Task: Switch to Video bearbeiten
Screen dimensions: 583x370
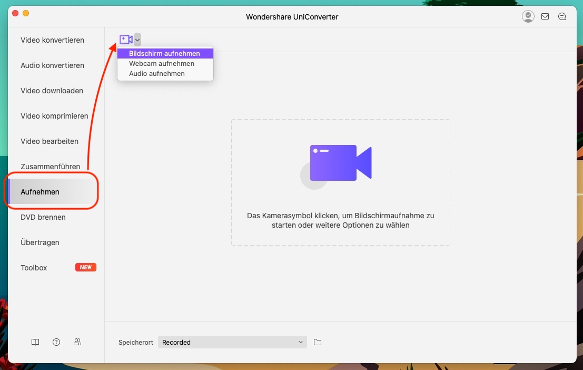Action: coord(50,141)
